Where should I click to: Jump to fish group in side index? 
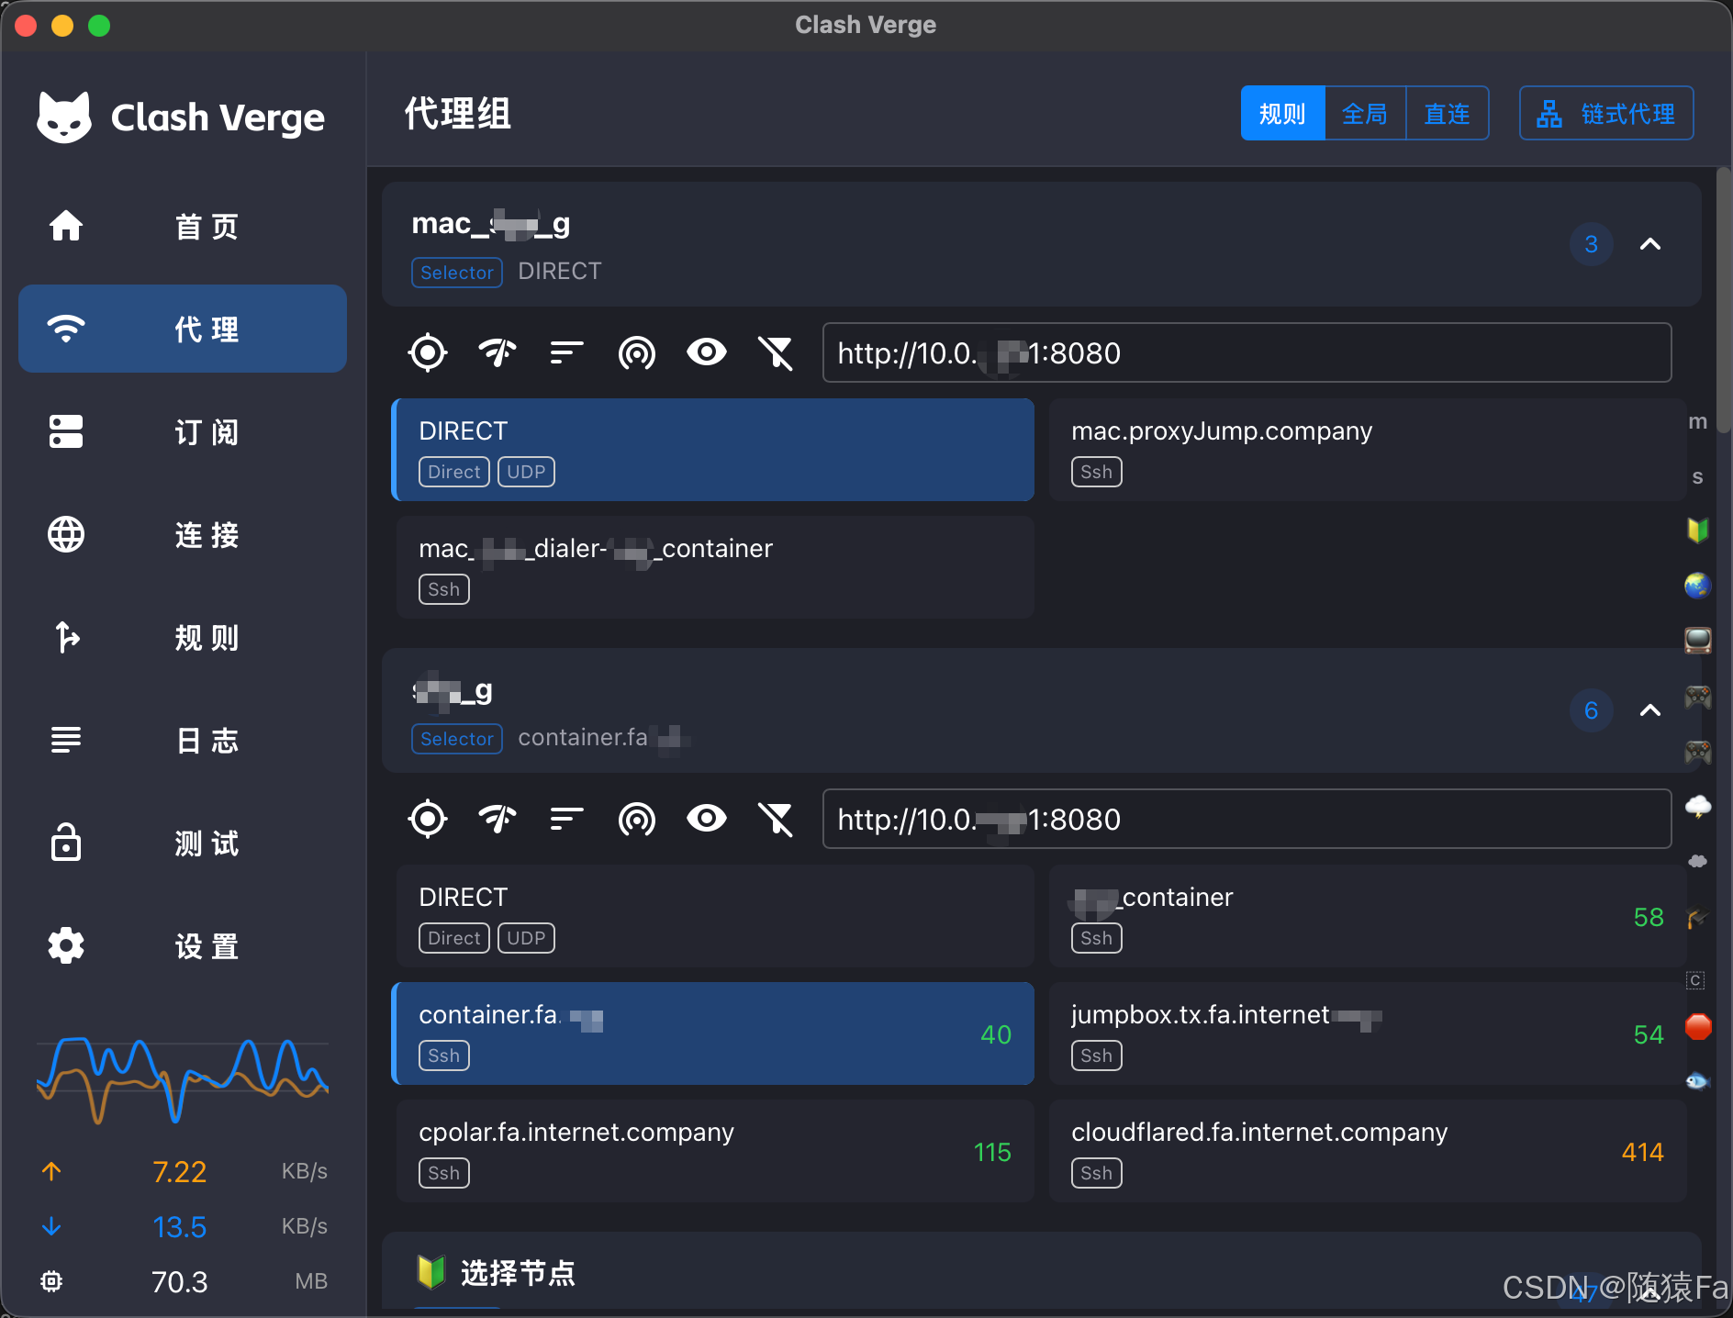(1698, 1081)
